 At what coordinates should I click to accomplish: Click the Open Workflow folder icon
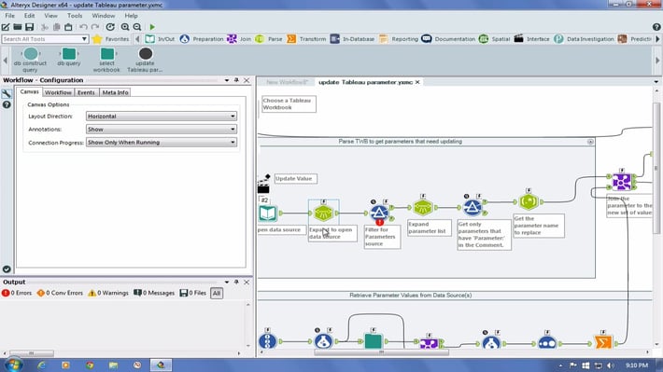(x=18, y=27)
